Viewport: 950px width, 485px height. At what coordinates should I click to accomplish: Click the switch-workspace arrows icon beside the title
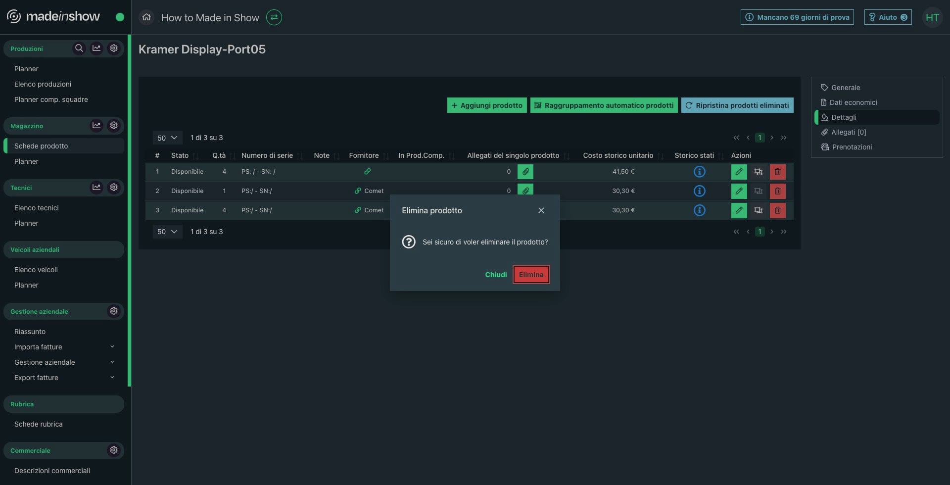(274, 17)
